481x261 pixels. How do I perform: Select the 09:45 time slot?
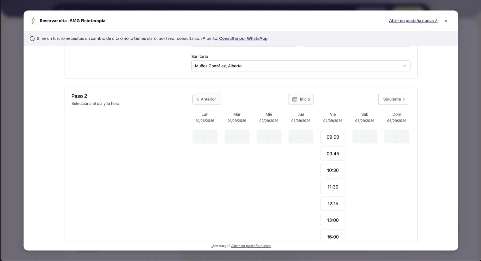[x=333, y=154]
